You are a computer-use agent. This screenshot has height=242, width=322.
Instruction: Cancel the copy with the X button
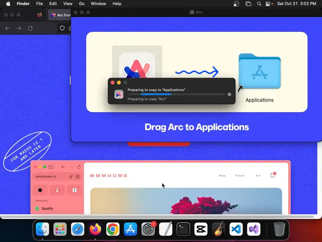click(229, 95)
